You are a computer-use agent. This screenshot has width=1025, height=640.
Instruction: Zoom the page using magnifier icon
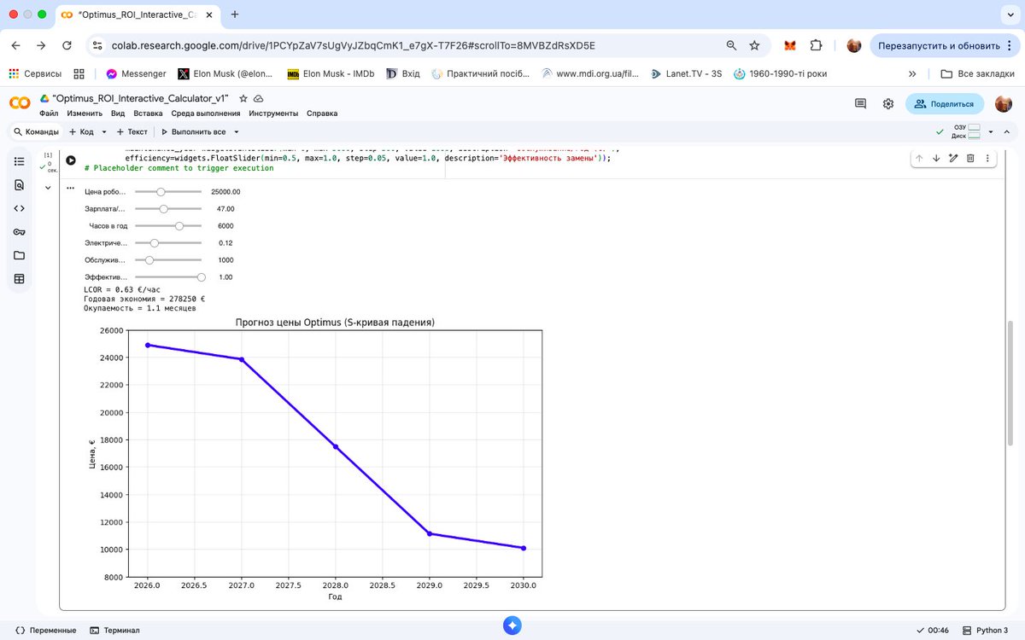pyautogui.click(x=731, y=45)
